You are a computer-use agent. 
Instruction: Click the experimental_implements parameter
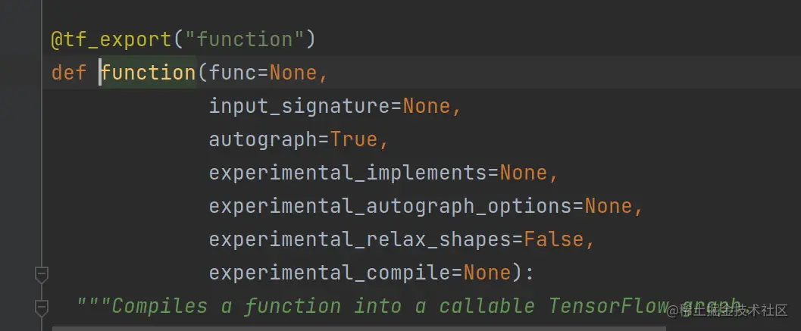(348, 173)
